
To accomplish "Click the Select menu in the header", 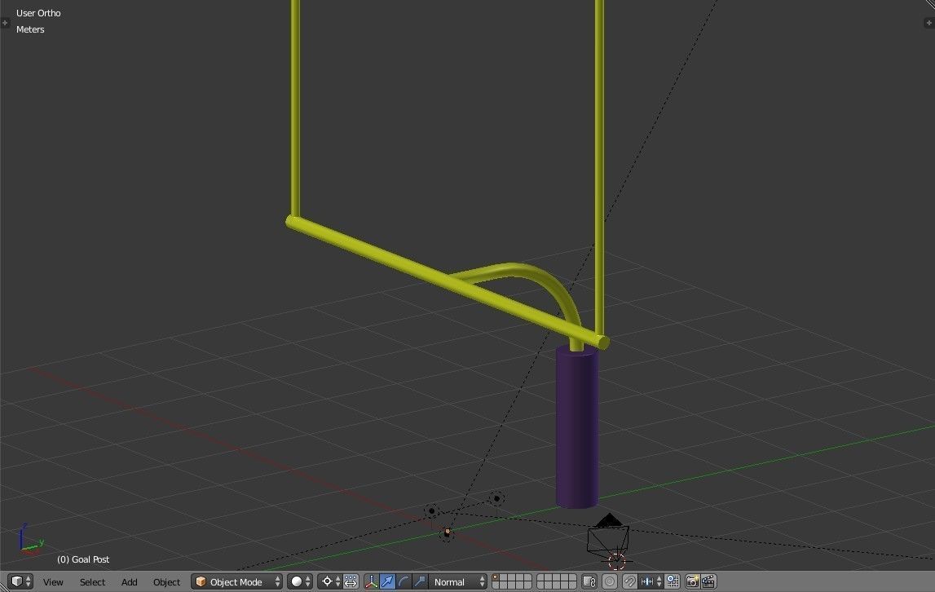I will 92,581.
